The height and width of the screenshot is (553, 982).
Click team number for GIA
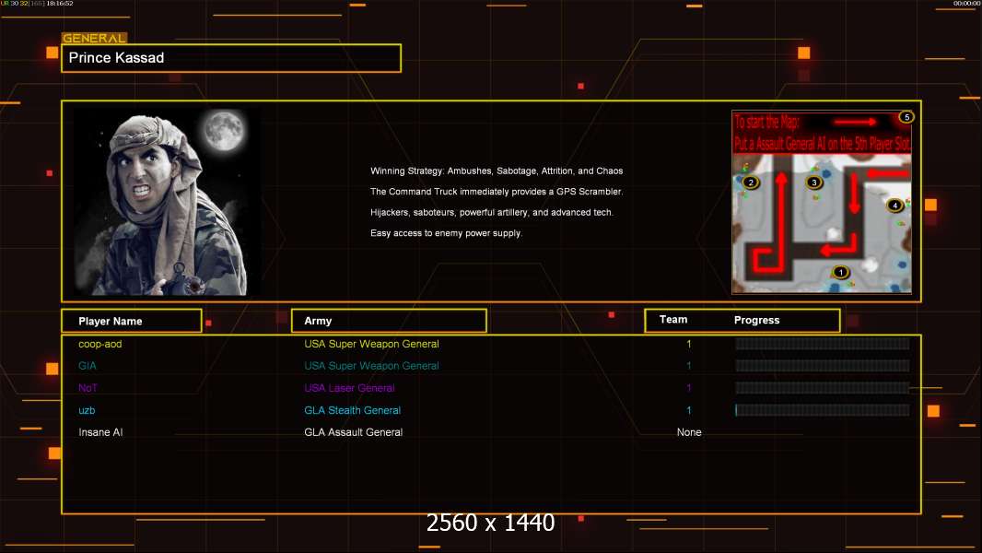point(688,366)
